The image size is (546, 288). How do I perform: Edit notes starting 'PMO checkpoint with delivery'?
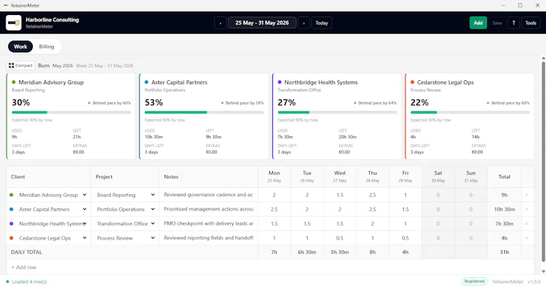point(209,224)
